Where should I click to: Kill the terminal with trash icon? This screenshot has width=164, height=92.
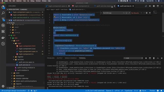coord(154,58)
